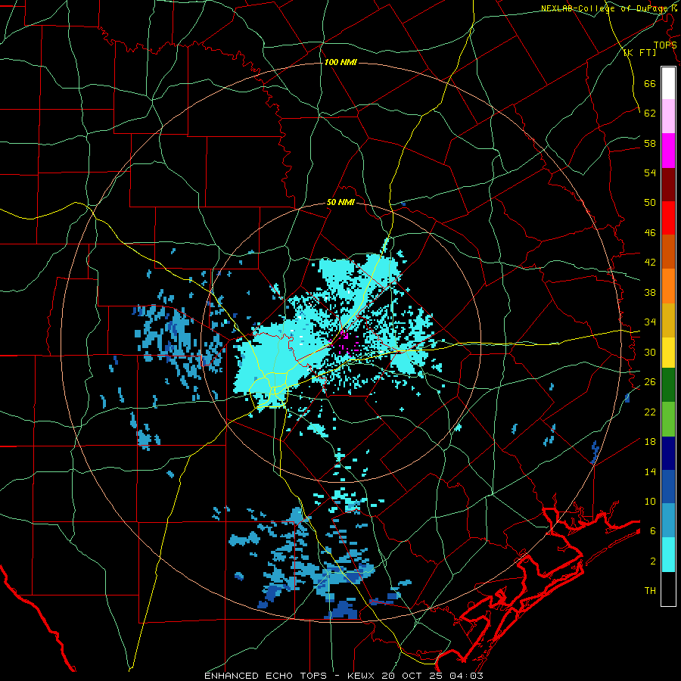Viewport: 681px width, 681px height.
Task: Select the light green legend swatch
Action: coord(668,419)
